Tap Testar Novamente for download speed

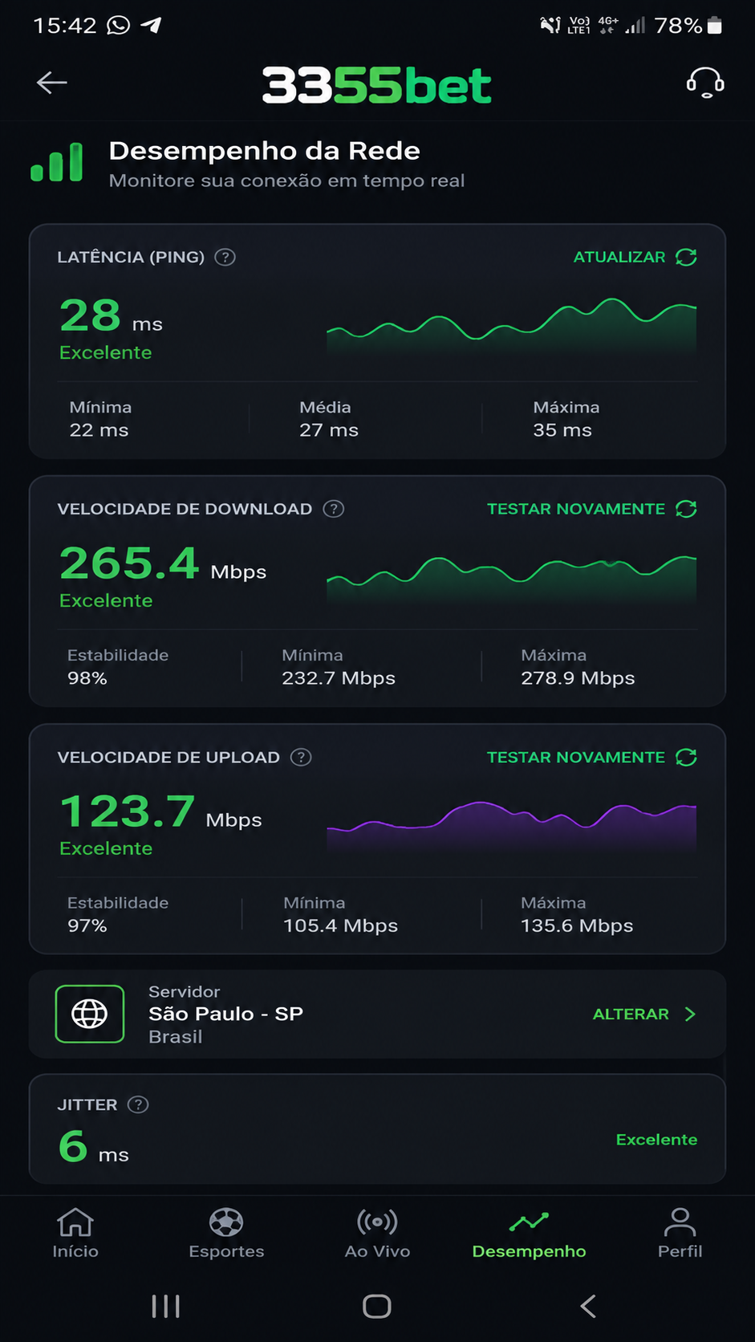[x=576, y=509]
